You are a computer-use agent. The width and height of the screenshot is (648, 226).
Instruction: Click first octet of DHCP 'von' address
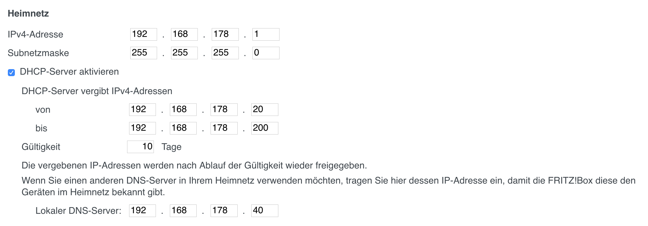coord(142,110)
